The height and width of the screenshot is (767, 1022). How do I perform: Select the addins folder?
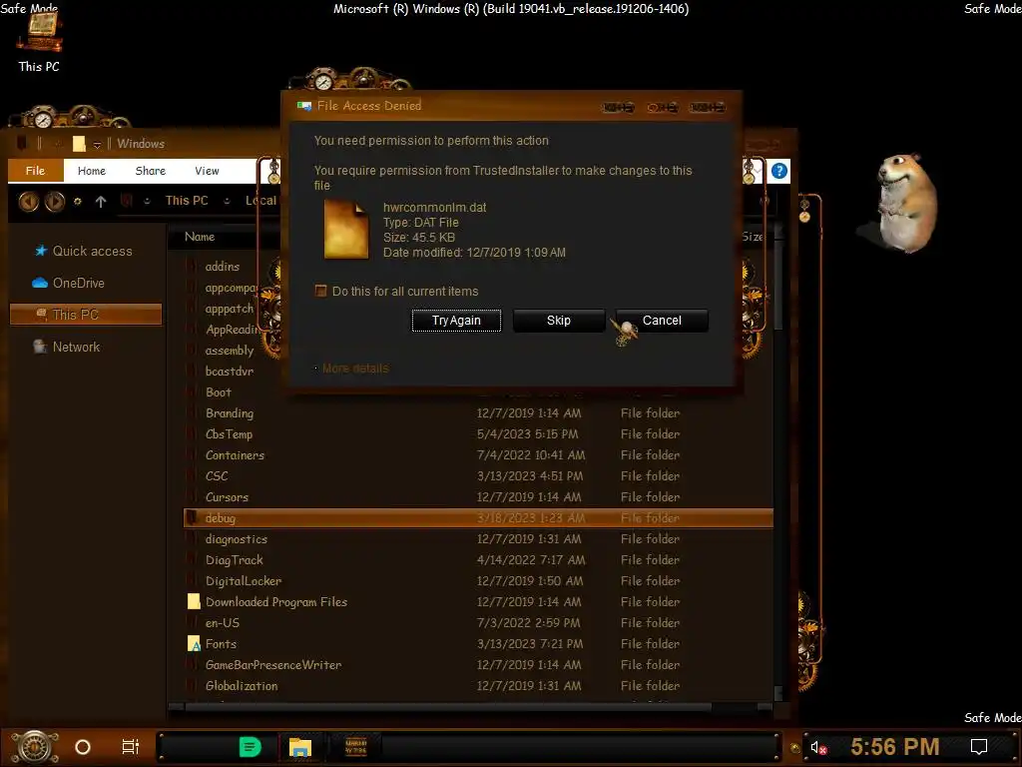click(x=223, y=267)
